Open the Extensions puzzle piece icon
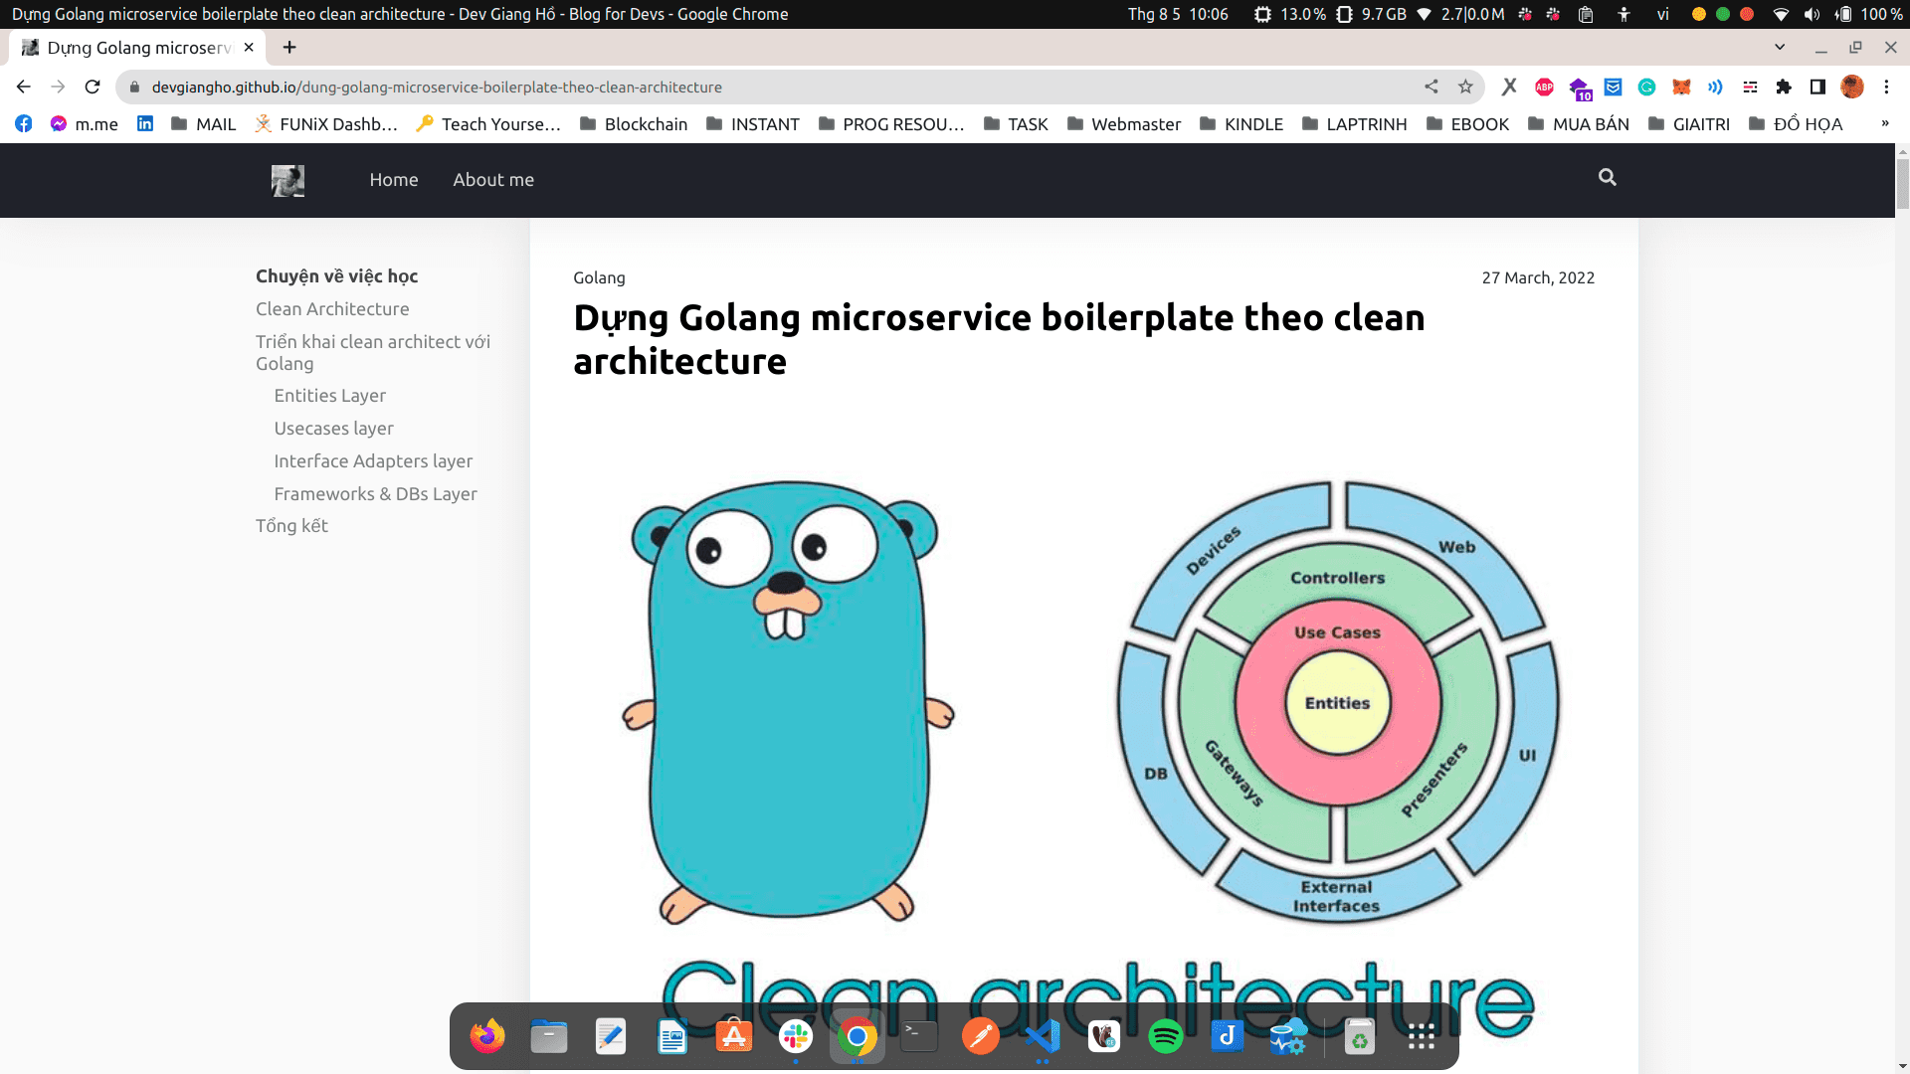This screenshot has width=1910, height=1074. [1784, 88]
